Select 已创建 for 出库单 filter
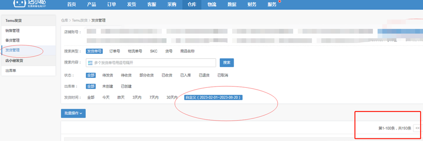Viewport: 423px width, 141px height. click(126, 86)
